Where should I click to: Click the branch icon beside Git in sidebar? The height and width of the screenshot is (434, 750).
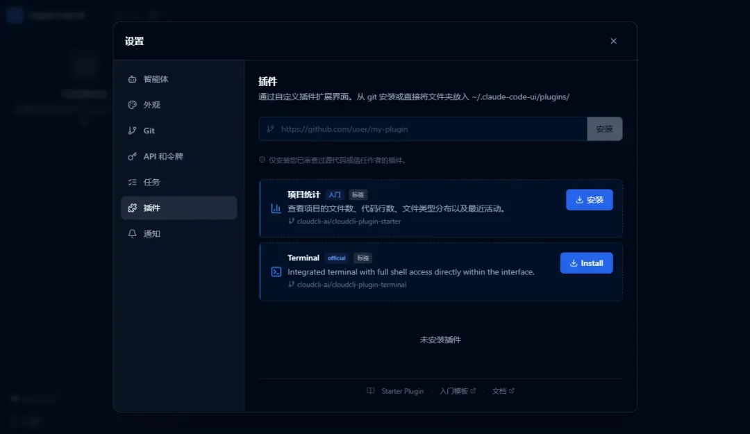(132, 131)
